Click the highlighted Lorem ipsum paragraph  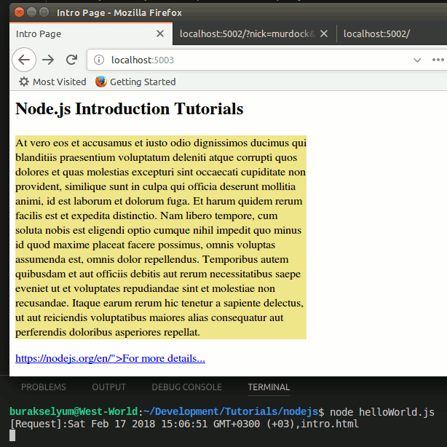pyautogui.click(x=161, y=237)
